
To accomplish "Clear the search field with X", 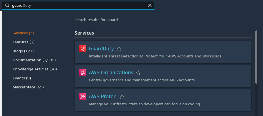I will [150, 6].
